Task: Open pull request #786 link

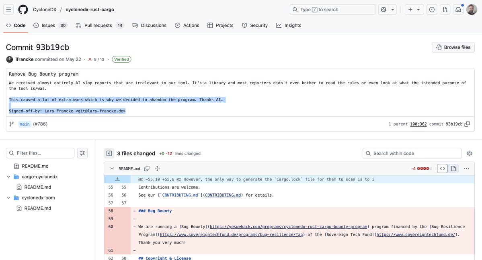Action: tap(40, 124)
